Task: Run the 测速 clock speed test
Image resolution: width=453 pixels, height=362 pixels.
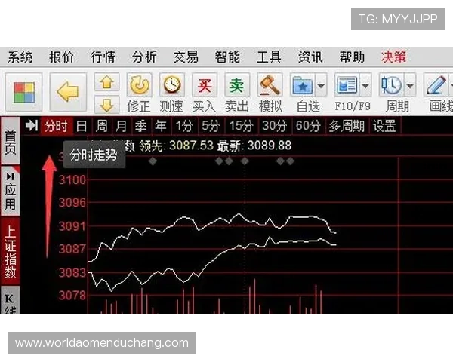Action: 172,85
